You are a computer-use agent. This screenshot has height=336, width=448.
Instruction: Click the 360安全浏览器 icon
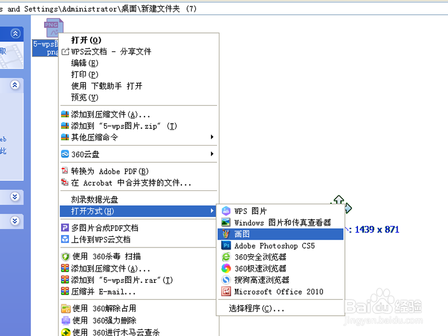point(226,257)
